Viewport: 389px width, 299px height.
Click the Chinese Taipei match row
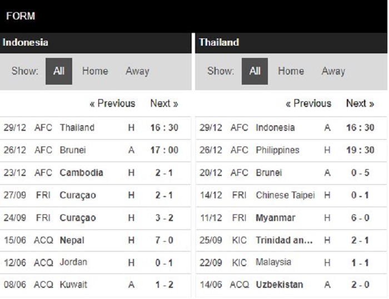tap(285, 195)
